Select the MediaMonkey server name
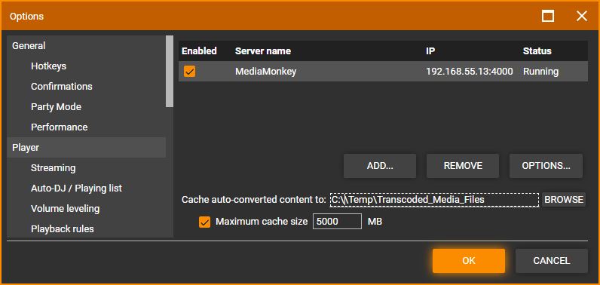This screenshot has height=285, width=600. [265, 71]
